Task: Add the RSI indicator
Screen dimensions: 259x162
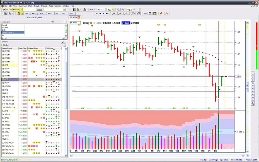Action: [57, 14]
